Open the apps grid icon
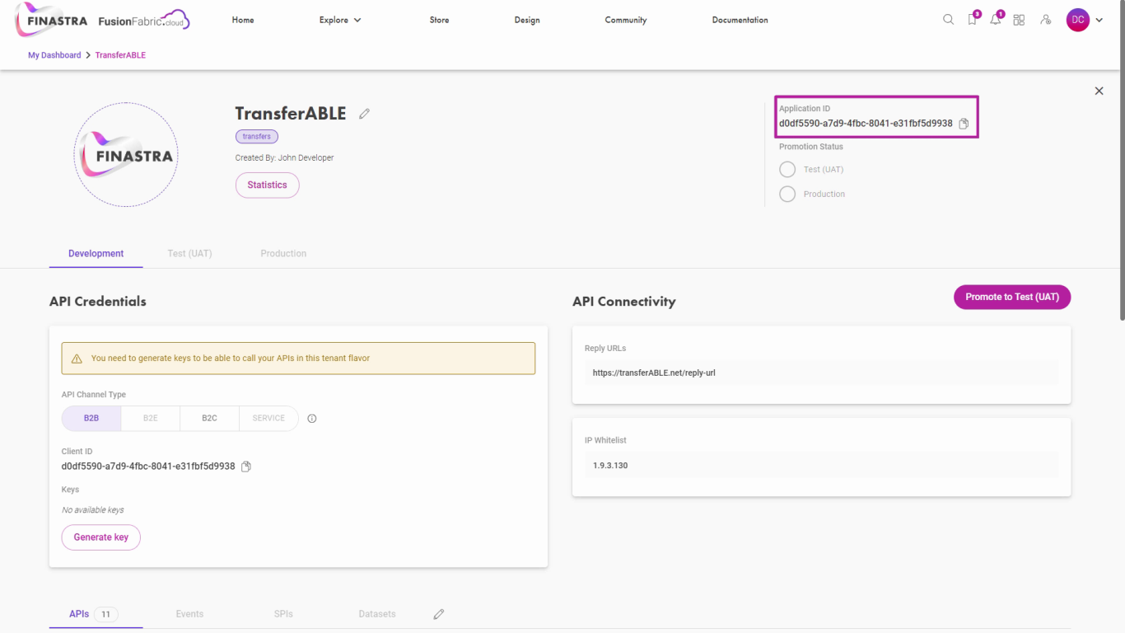The width and height of the screenshot is (1125, 633). coord(1019,20)
